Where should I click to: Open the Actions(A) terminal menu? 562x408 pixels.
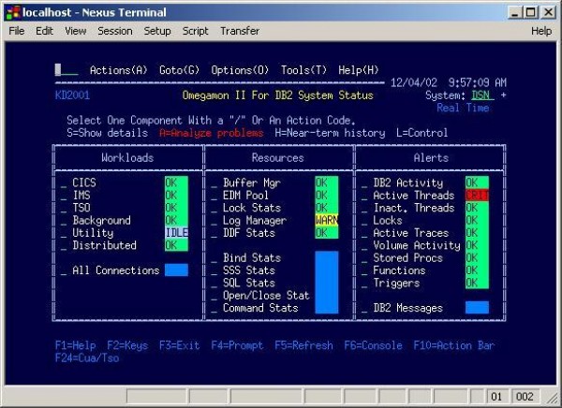(x=118, y=70)
